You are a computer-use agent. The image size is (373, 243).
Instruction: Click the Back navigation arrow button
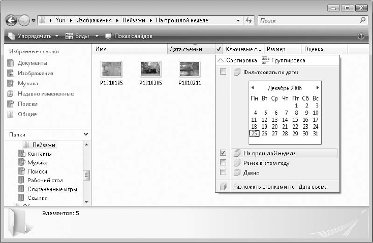[x=11, y=21]
